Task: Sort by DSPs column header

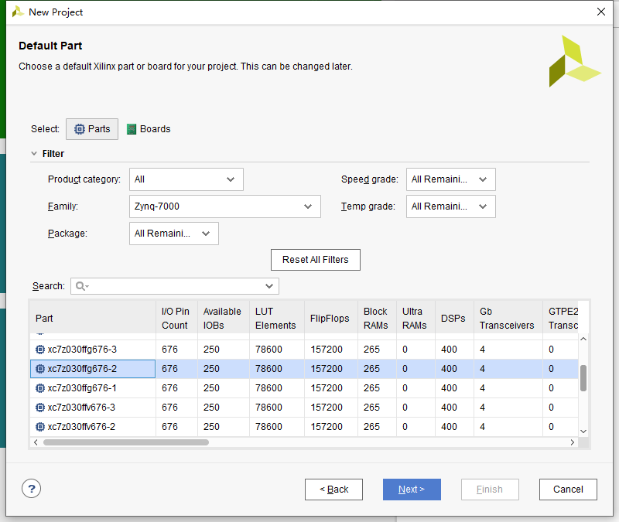Action: [454, 318]
